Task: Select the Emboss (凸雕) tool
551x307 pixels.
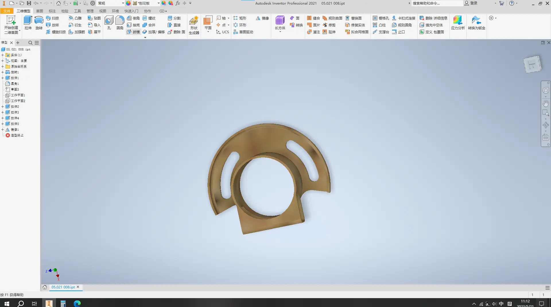Action: (75, 18)
